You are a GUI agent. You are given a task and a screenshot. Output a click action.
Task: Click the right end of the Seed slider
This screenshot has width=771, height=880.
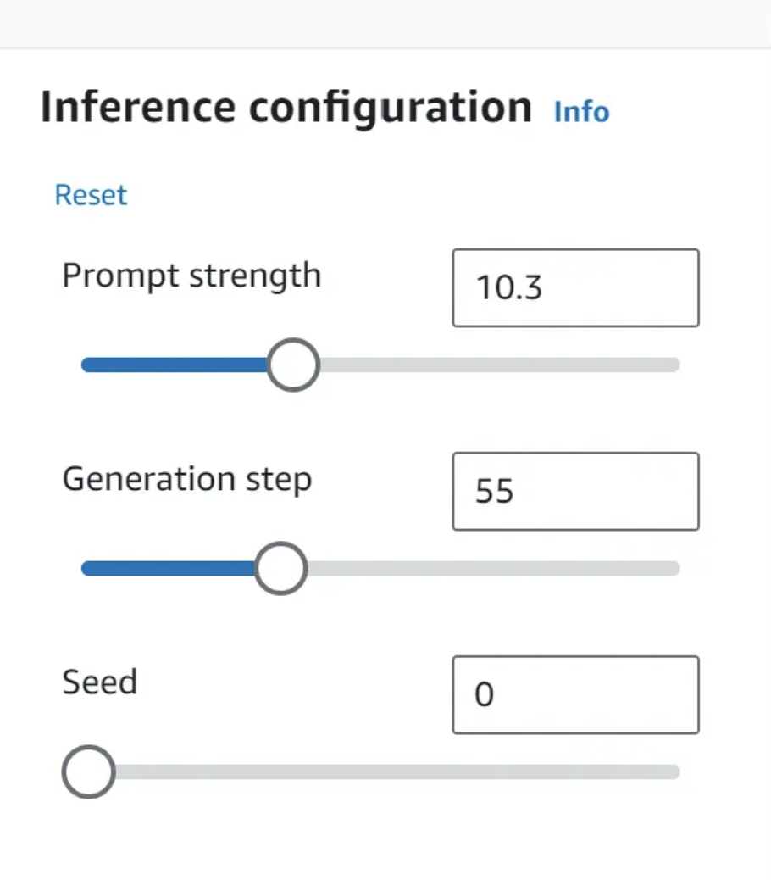pos(675,771)
